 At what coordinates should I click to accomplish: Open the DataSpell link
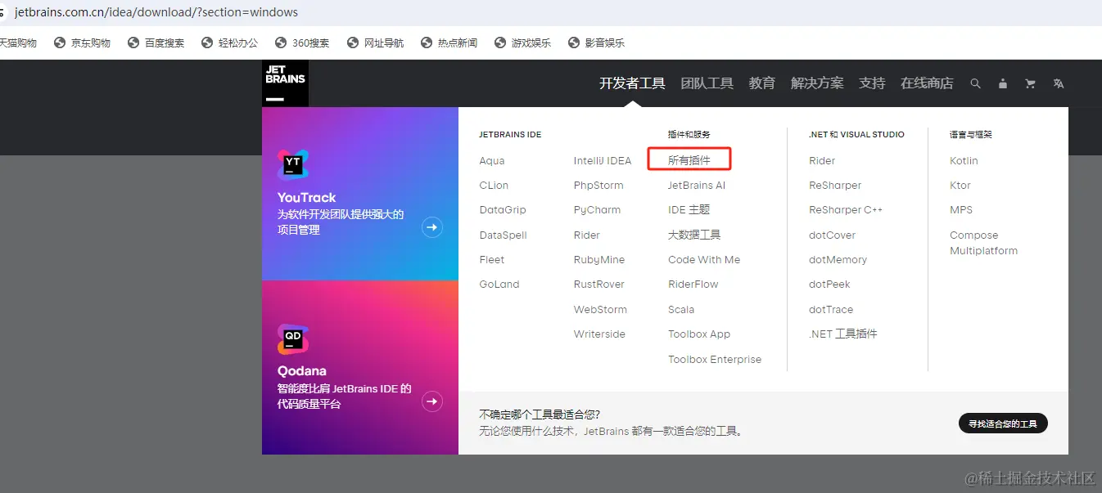click(504, 235)
